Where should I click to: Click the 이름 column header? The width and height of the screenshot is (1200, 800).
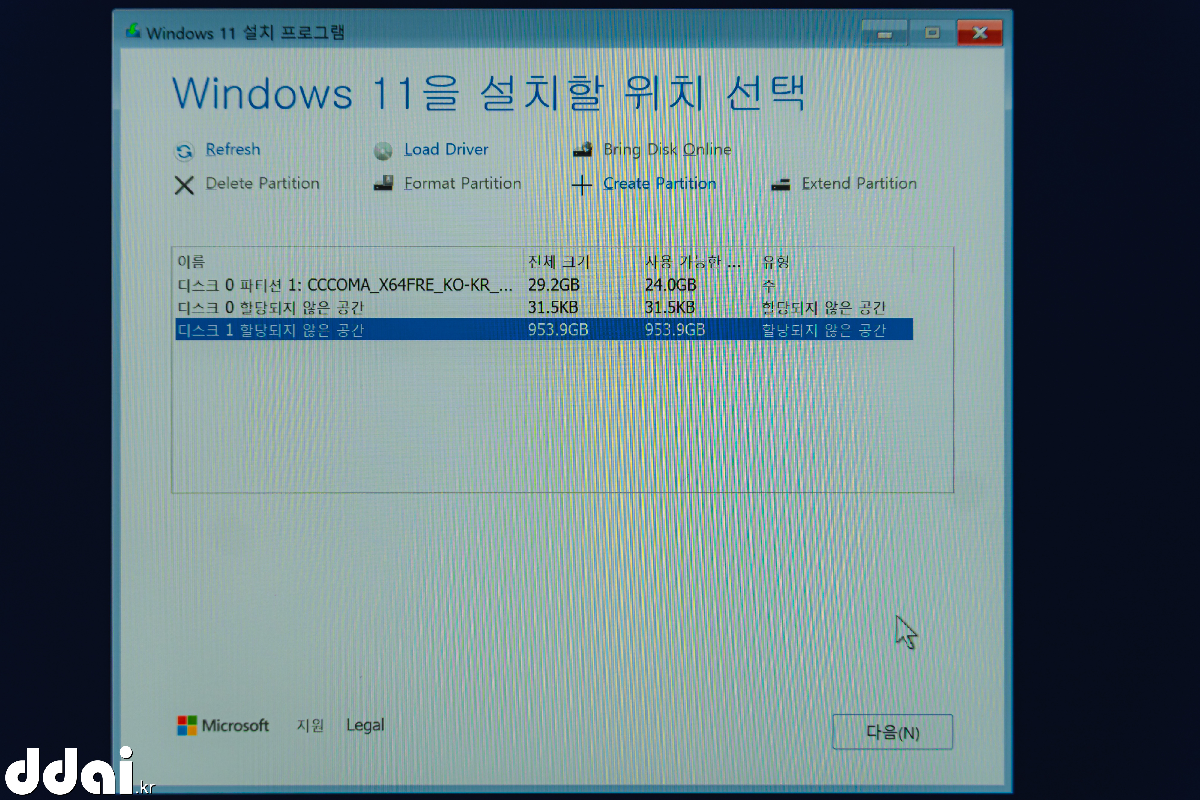pos(191,262)
